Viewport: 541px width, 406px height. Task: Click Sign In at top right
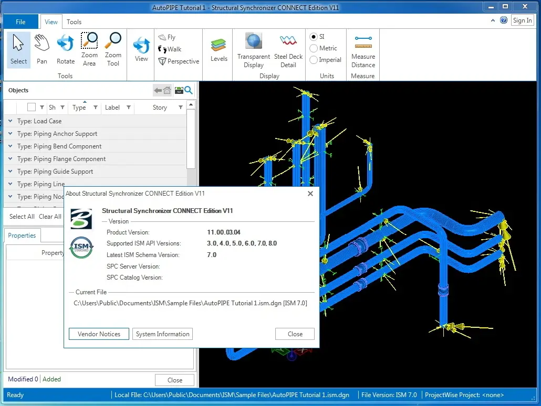coord(522,20)
